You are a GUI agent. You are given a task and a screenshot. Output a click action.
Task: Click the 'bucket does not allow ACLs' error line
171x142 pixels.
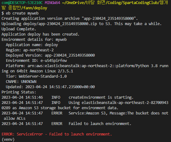(85, 116)
